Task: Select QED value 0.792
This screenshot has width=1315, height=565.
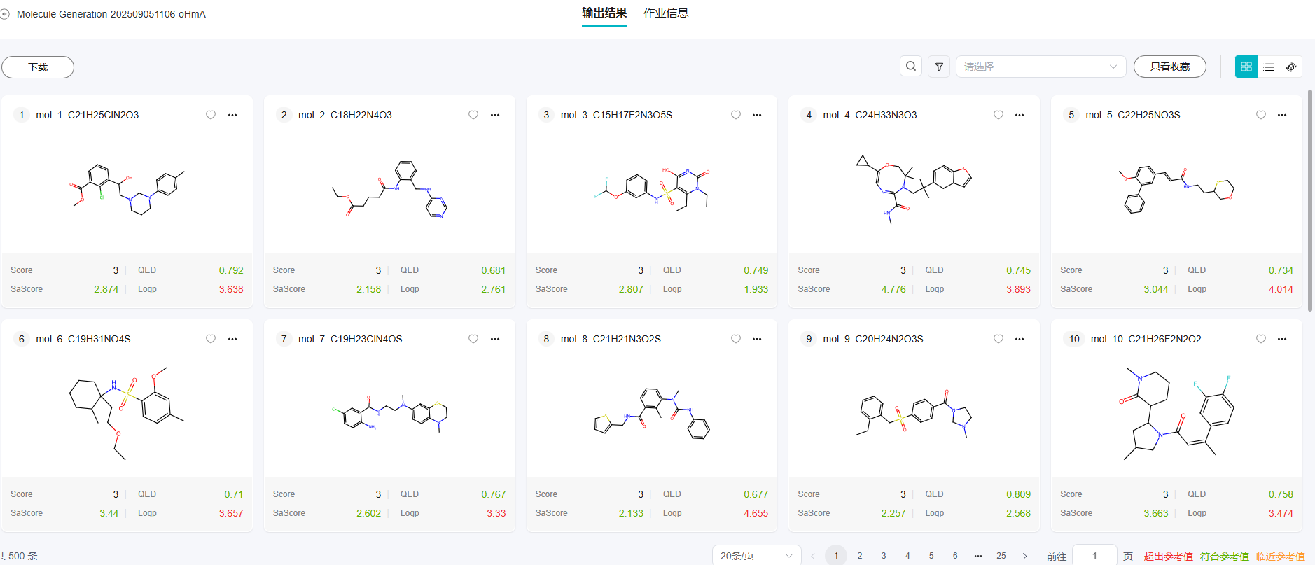Action: [231, 270]
